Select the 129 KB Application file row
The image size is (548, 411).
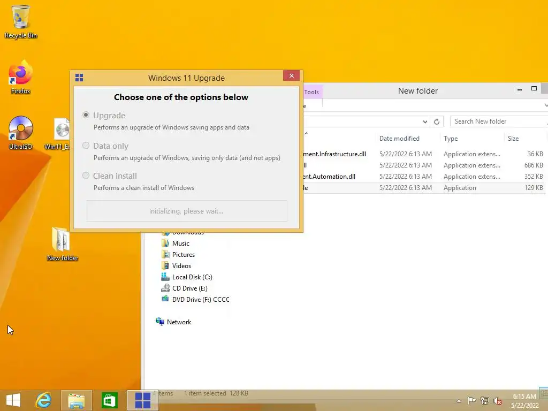[x=424, y=188]
